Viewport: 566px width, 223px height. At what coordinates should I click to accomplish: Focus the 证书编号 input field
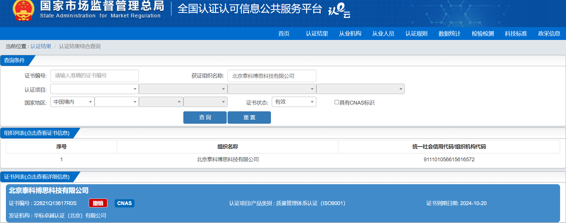point(94,76)
